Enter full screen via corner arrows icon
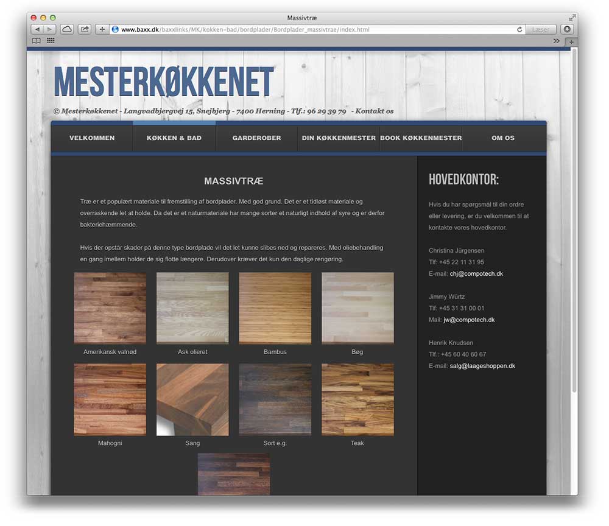 (572, 18)
